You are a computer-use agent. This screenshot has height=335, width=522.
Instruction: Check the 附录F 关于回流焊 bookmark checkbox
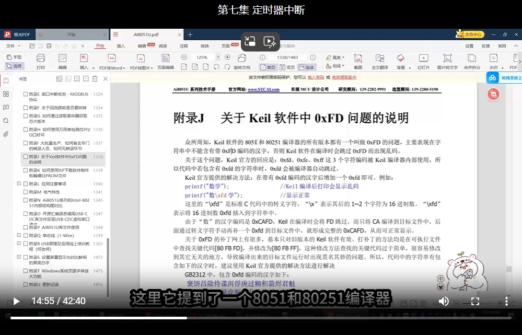click(25, 108)
